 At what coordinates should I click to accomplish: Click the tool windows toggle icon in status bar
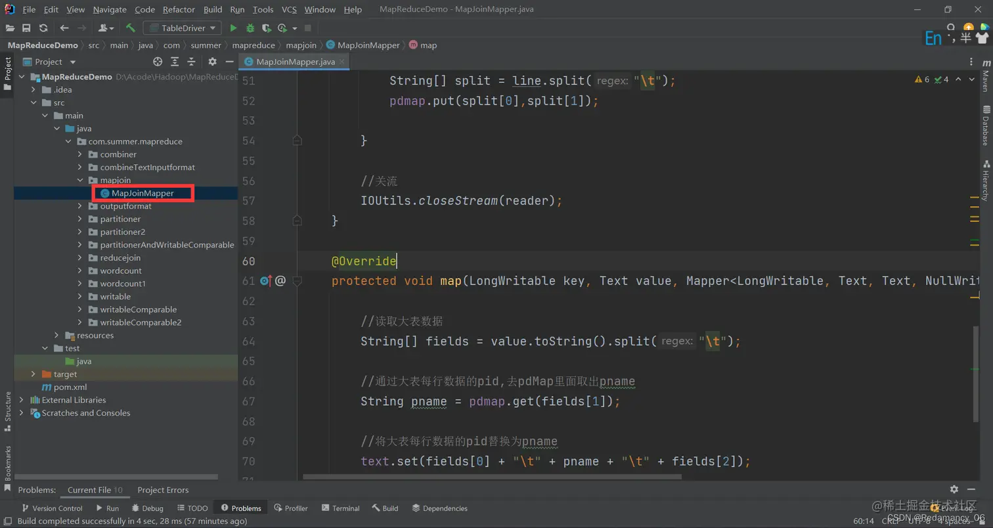coord(7,521)
